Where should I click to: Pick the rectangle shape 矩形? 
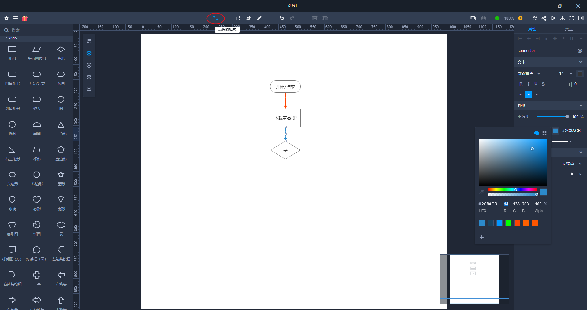[x=12, y=53]
